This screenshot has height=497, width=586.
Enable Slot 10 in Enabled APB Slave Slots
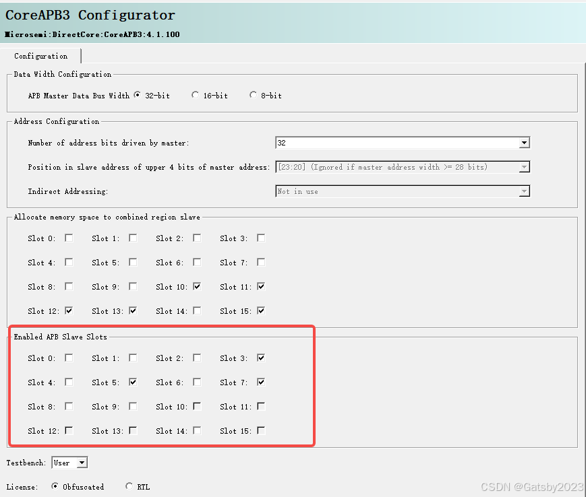click(197, 406)
